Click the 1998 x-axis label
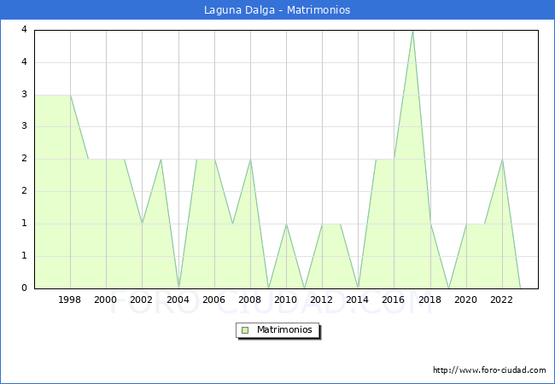The image size is (555, 384). pyautogui.click(x=69, y=300)
